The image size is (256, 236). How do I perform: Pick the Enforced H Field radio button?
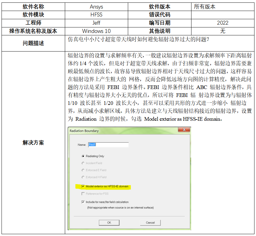point(83,177)
